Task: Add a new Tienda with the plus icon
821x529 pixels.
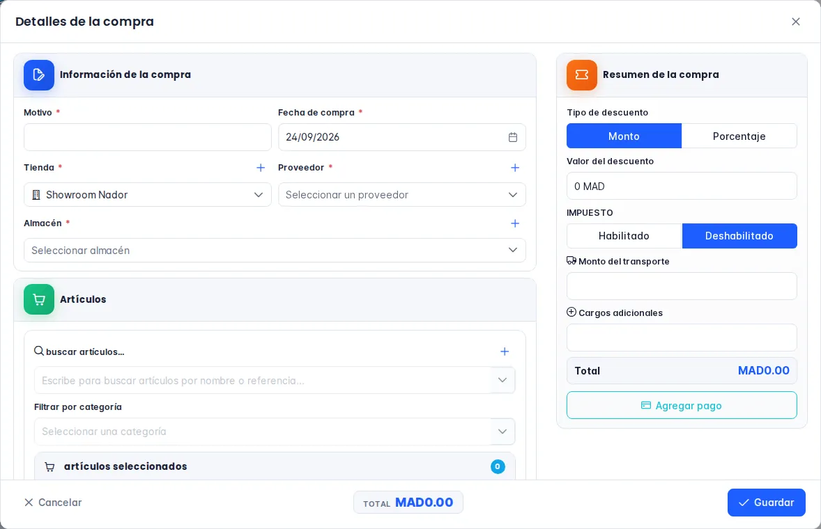Action: pos(260,168)
